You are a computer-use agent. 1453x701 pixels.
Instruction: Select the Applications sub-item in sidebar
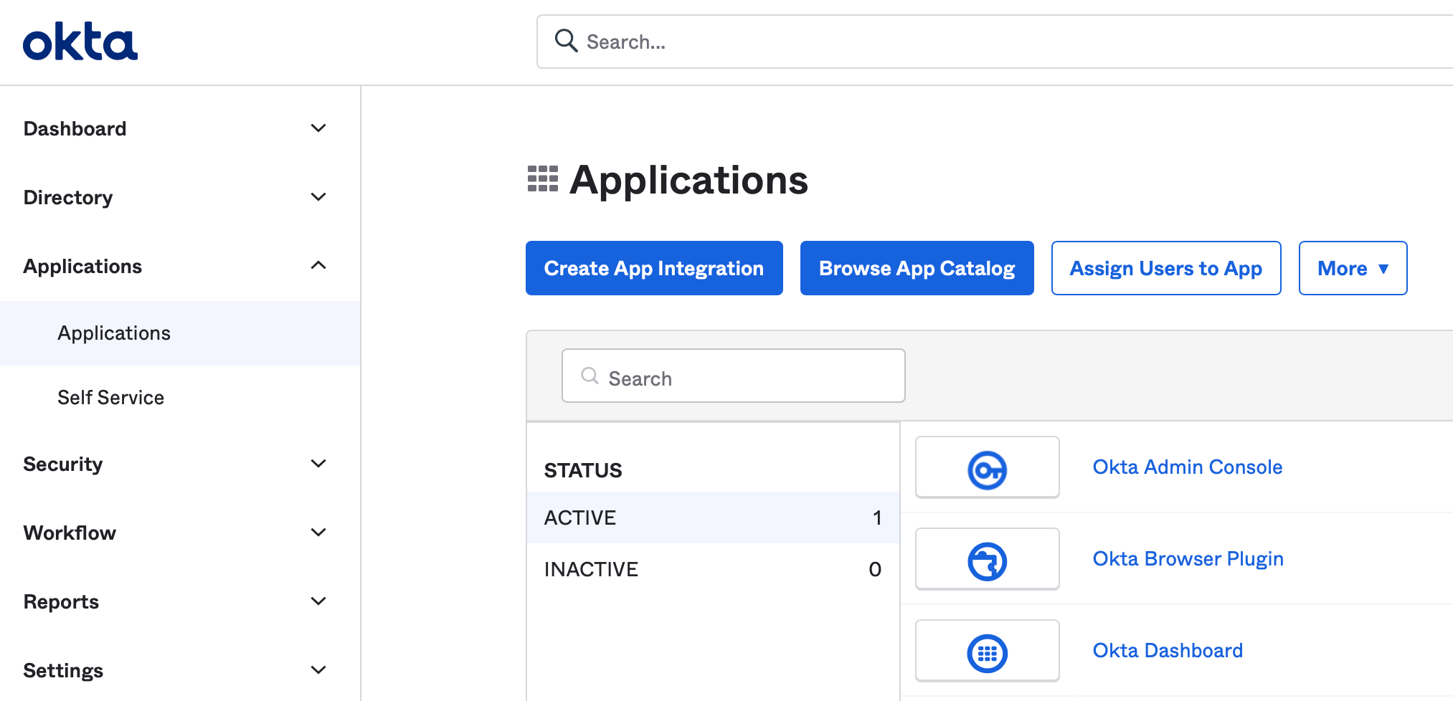(x=114, y=333)
